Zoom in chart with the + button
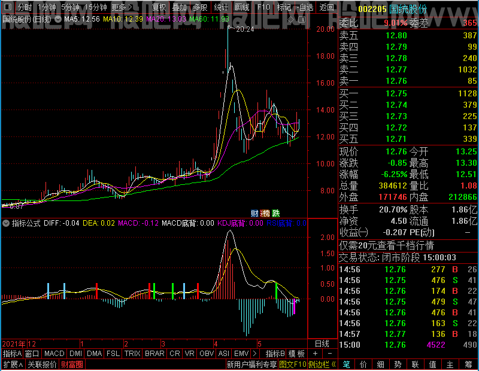Image resolution: width=479 pixels, height=371 pixels. (x=316, y=353)
